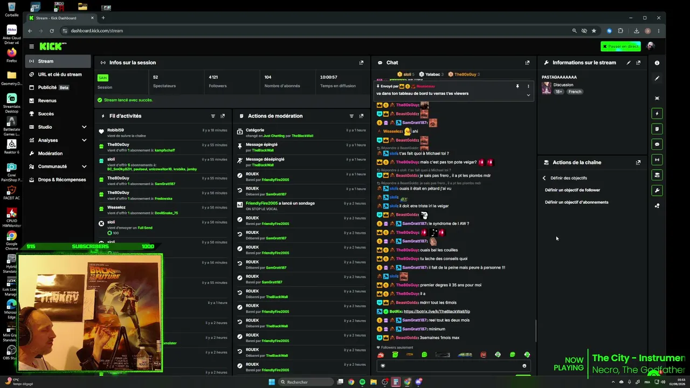Go back from Définir des objectifs

[544, 178]
